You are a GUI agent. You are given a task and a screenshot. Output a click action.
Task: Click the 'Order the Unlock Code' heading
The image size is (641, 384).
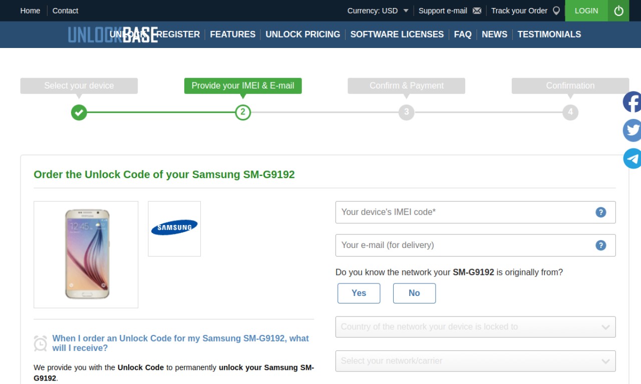click(164, 174)
